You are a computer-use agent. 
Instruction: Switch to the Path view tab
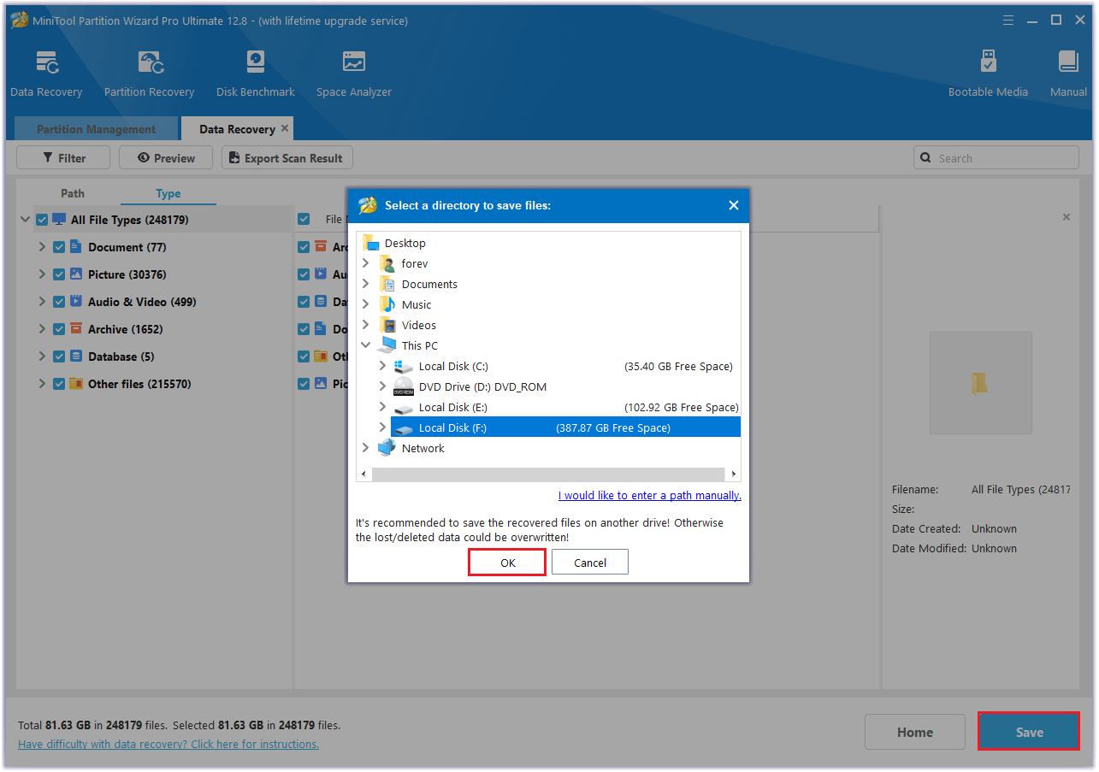(73, 193)
